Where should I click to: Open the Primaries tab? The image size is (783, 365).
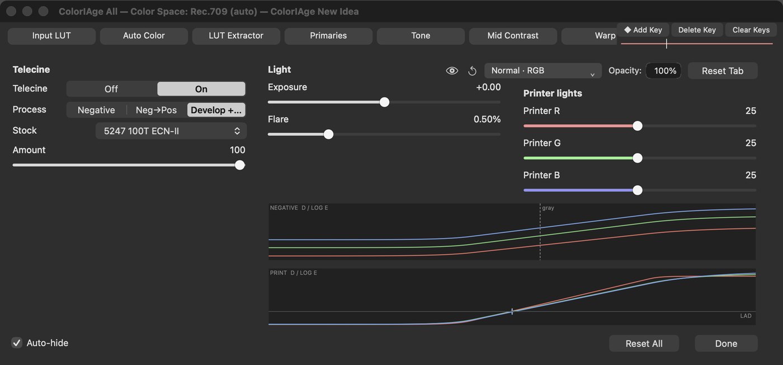[328, 36]
